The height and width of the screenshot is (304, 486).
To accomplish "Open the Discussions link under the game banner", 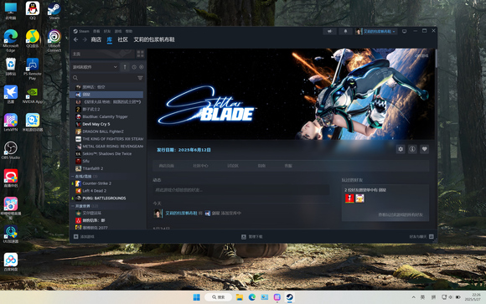I will pos(233,166).
